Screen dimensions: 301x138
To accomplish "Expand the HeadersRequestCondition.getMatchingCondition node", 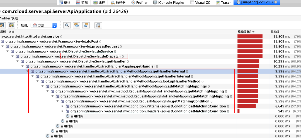I will pos(62,111).
